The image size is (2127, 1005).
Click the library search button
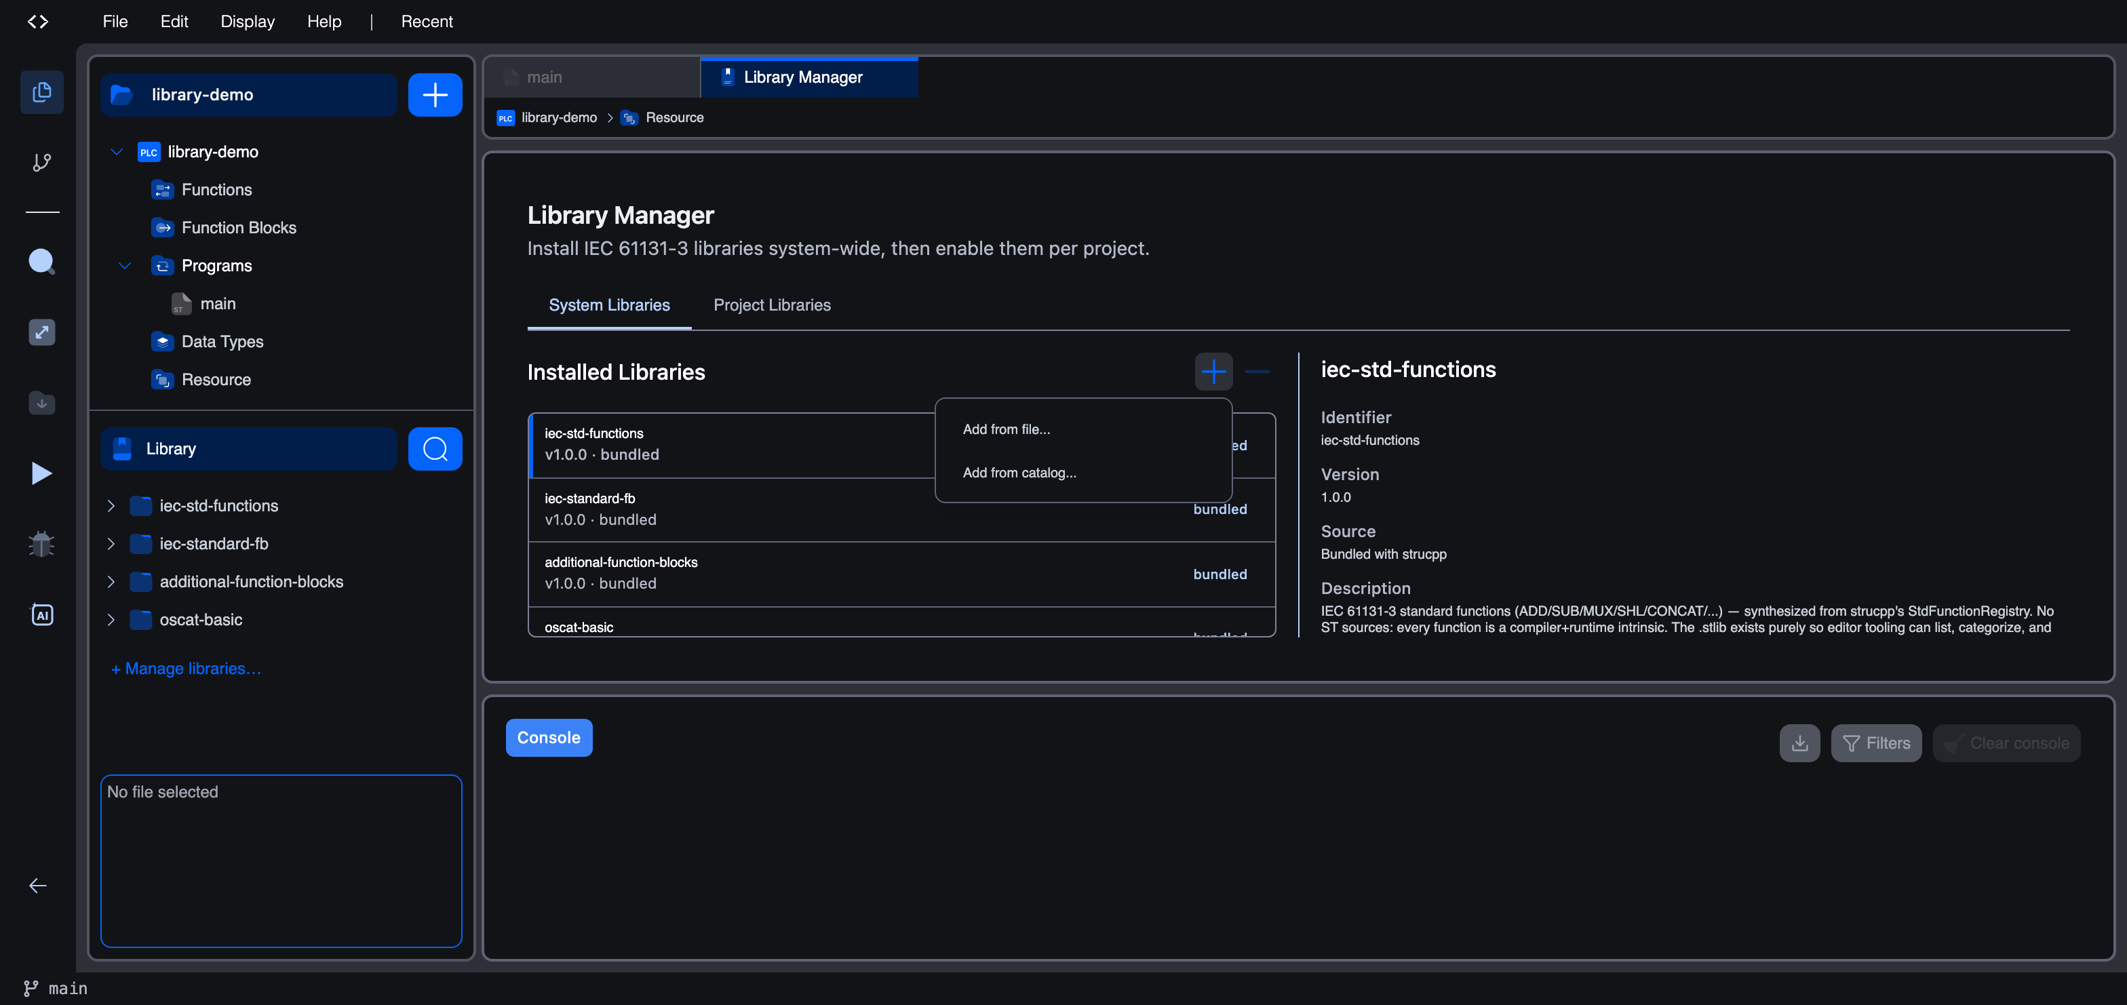coord(435,448)
